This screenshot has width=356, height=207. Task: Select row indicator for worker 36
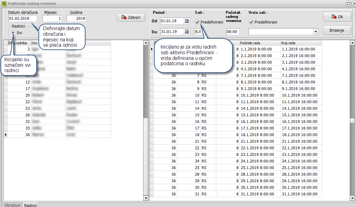click(x=5, y=135)
